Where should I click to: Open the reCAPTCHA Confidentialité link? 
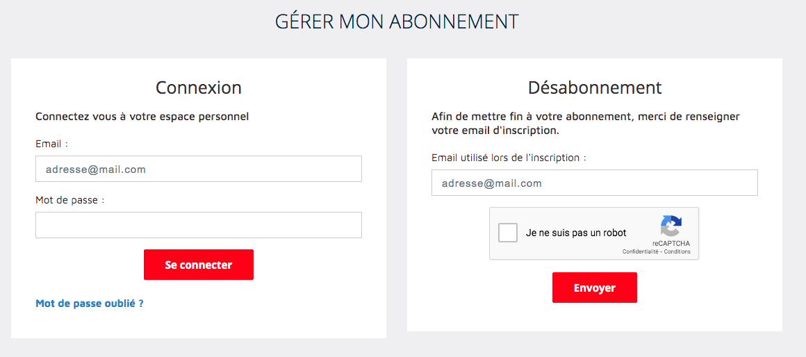tap(640, 251)
